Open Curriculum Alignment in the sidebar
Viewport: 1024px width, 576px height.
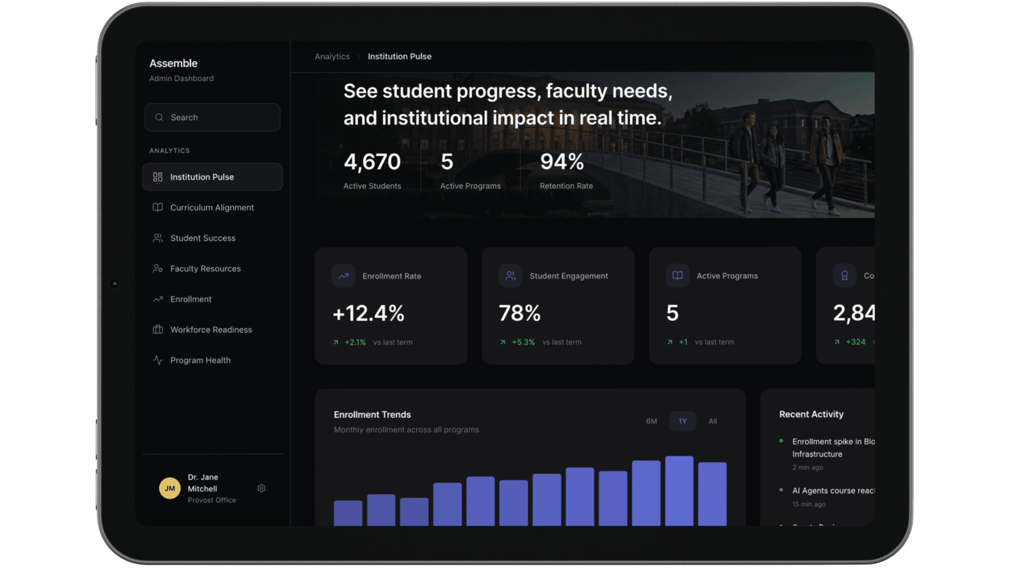pos(212,208)
